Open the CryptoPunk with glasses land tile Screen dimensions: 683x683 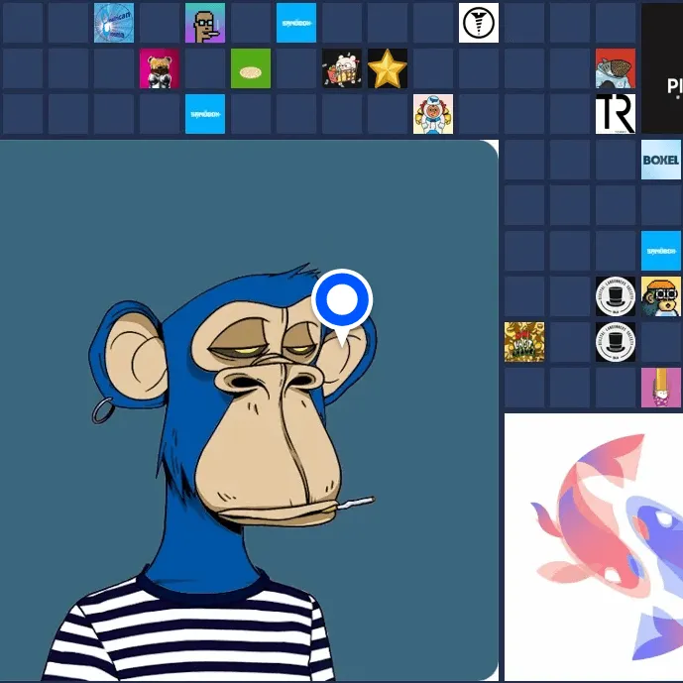[205, 23]
